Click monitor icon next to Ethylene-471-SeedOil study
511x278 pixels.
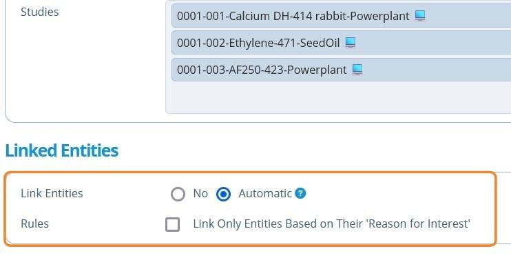(x=351, y=43)
